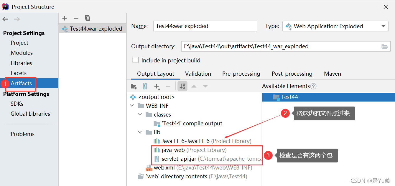Screen dimensions: 395x186
Task: Open the Add Copy Of plus dropdown
Action: (x=157, y=87)
